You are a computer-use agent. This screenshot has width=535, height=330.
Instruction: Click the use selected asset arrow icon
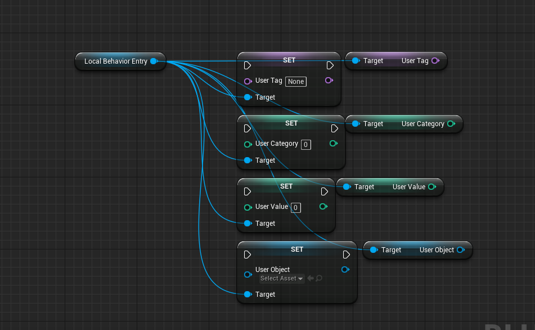(x=310, y=278)
